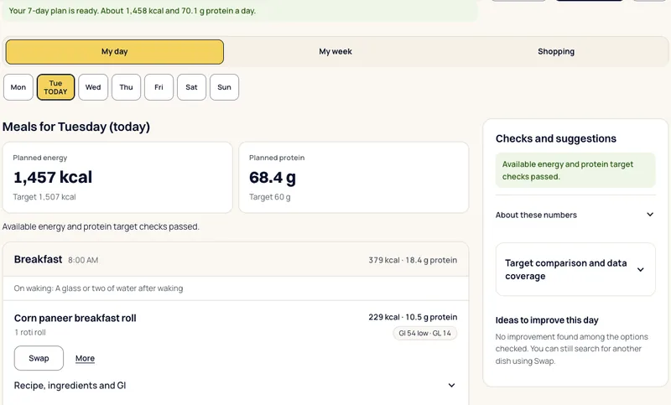Click the 7-day plan is ready banner
The height and width of the screenshot is (405, 671).
[x=240, y=11]
